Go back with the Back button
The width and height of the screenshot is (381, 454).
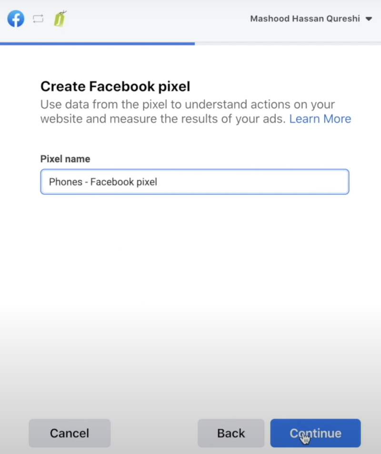[231, 433]
